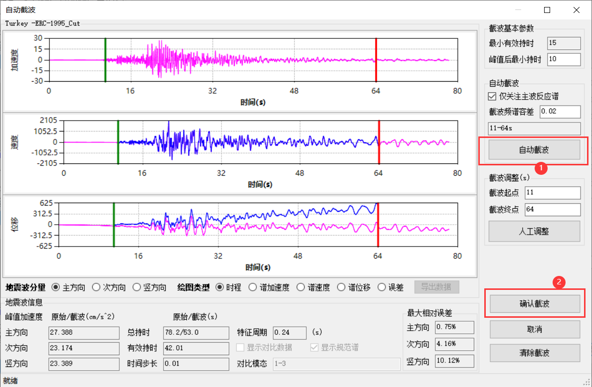This screenshot has width=592, height=387.
Task: Click the 自动截波 button
Action: pyautogui.click(x=534, y=149)
